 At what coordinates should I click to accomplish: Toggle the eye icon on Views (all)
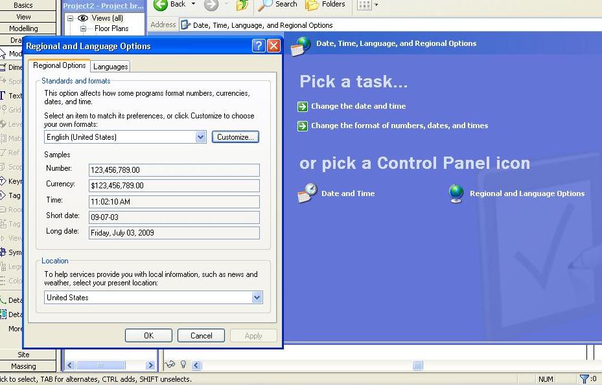coord(83,18)
